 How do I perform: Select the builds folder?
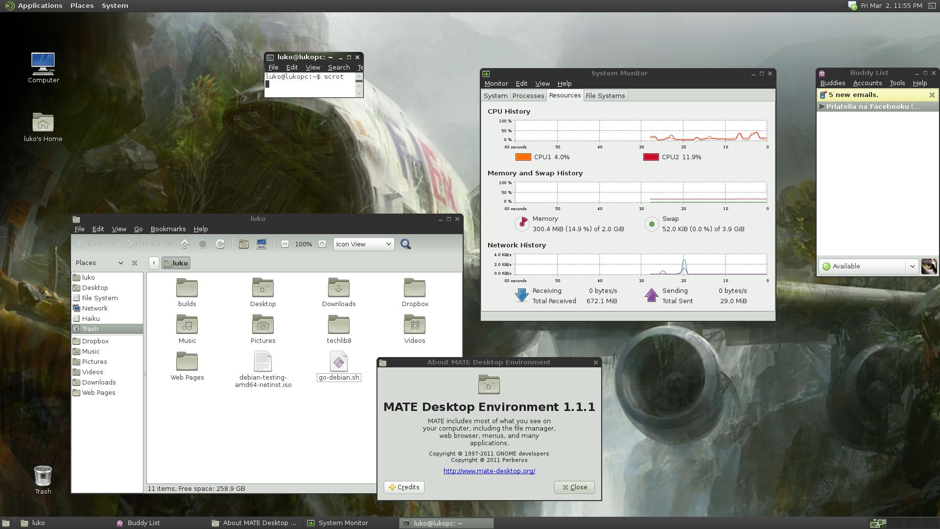(x=187, y=292)
